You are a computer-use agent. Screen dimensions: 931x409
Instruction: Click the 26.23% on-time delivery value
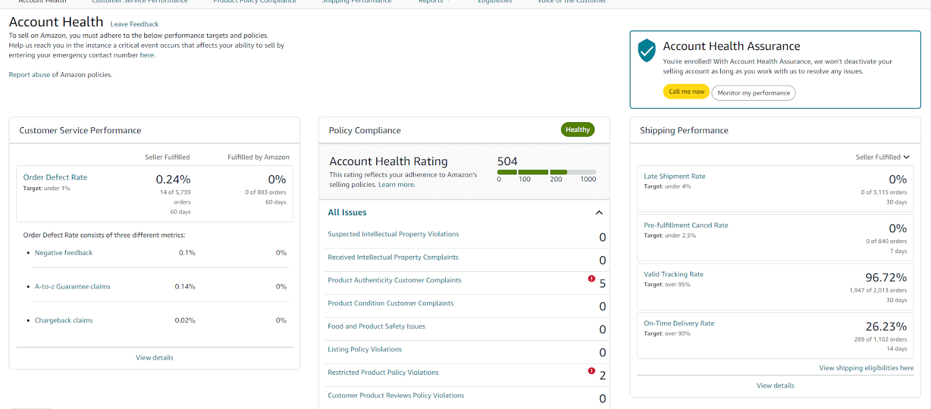[x=886, y=326]
